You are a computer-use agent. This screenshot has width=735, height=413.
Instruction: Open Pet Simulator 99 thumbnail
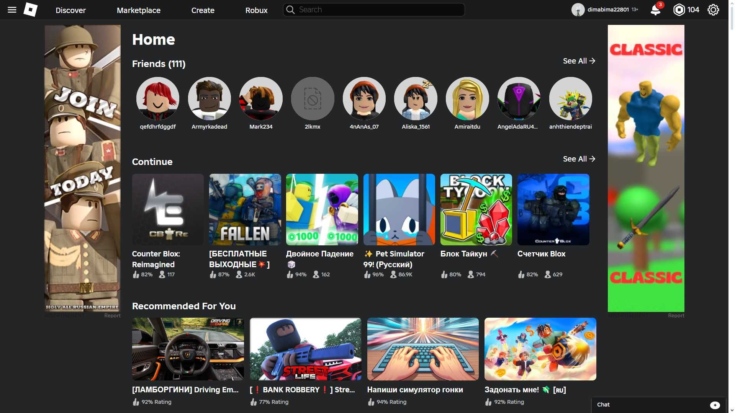(x=399, y=209)
